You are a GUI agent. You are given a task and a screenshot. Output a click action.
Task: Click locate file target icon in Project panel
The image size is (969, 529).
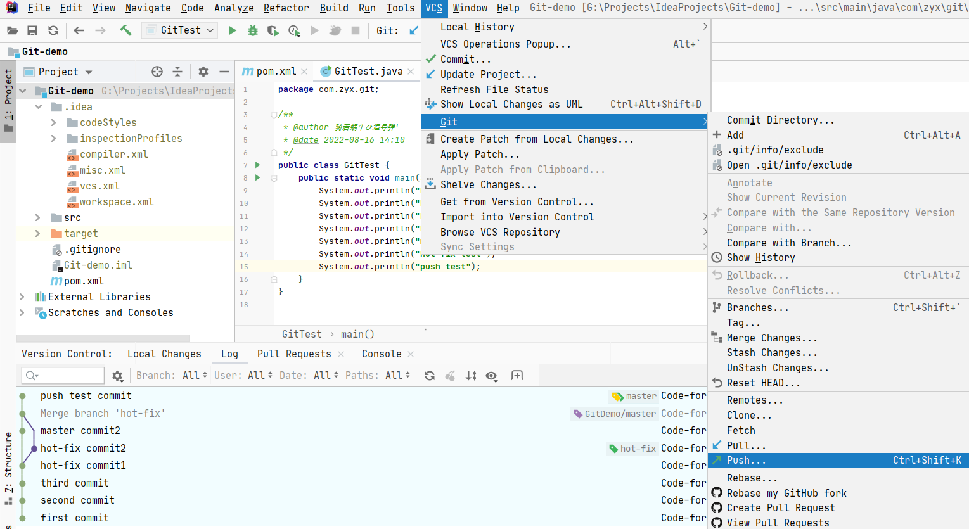[x=157, y=72]
